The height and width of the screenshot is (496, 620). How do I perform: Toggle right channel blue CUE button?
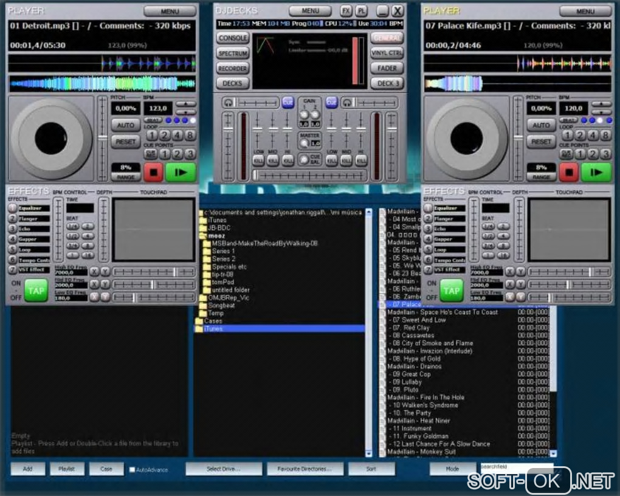tap(331, 103)
